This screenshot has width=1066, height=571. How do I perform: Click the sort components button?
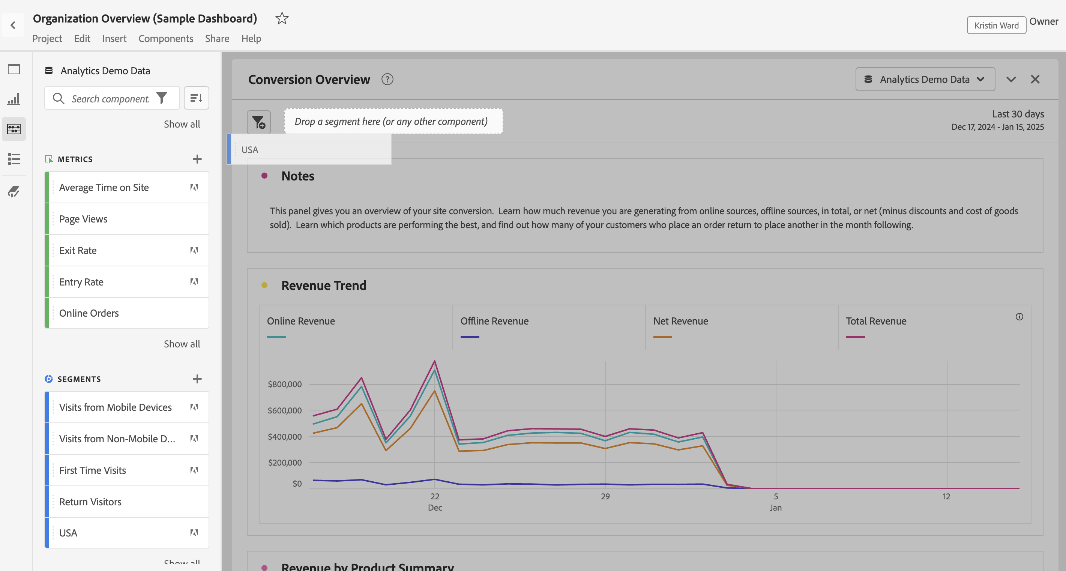196,98
